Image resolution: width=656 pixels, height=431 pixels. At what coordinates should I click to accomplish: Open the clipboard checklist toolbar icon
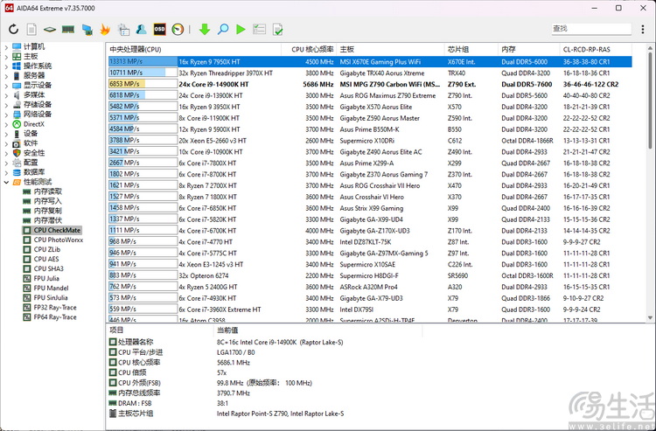click(123, 29)
